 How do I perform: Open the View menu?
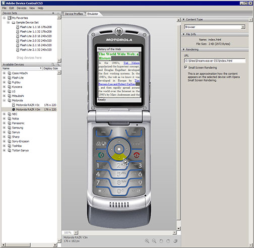coord(32,8)
